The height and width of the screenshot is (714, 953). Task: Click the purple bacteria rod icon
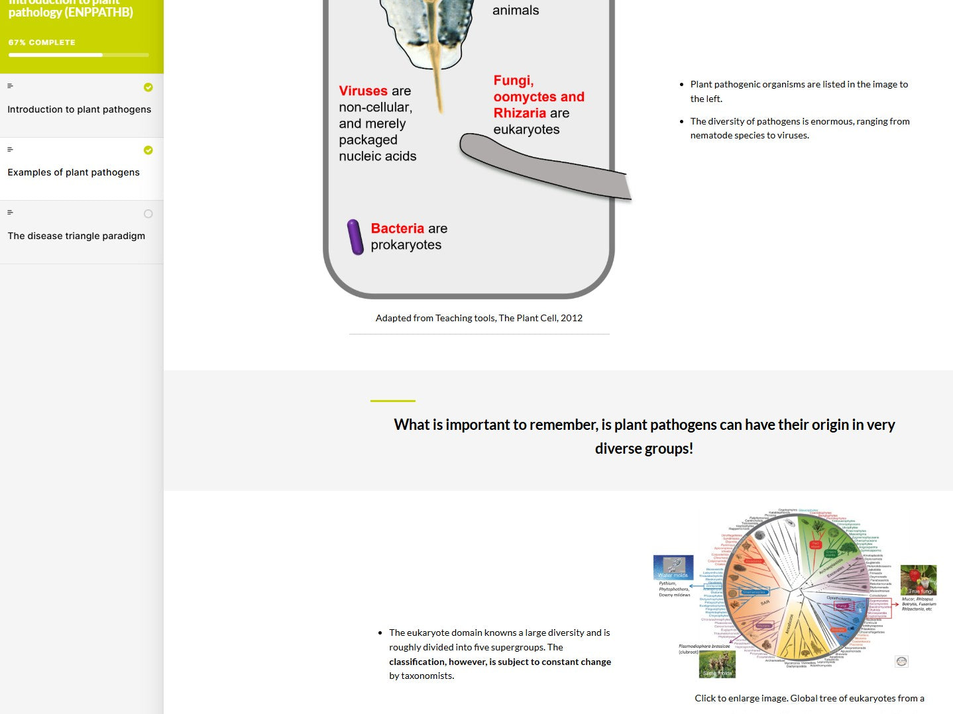[x=355, y=237]
